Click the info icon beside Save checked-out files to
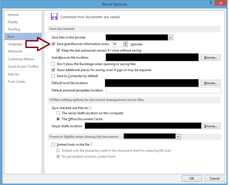This screenshot has height=185, width=229. [x=90, y=108]
